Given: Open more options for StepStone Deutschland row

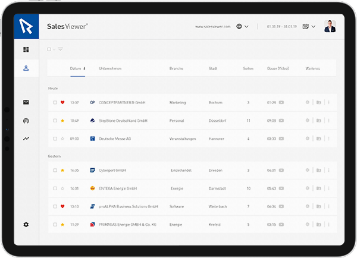Looking at the screenshot, I should [x=328, y=121].
